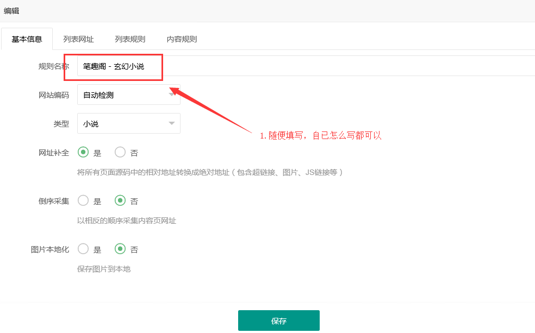The height and width of the screenshot is (333, 535).
Task: Click the 图片本地化 label
Action: tap(50, 249)
